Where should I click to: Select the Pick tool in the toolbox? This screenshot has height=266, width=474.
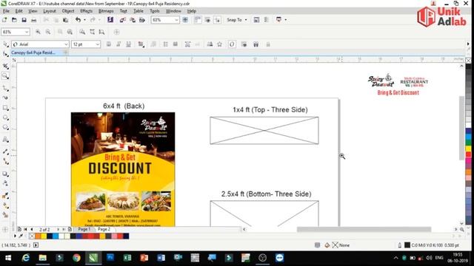[x=5, y=44]
